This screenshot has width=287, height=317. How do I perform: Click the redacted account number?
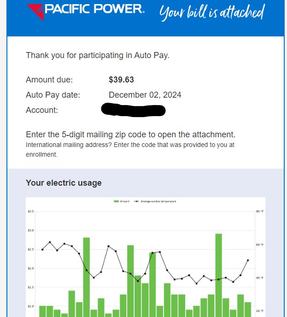133,110
